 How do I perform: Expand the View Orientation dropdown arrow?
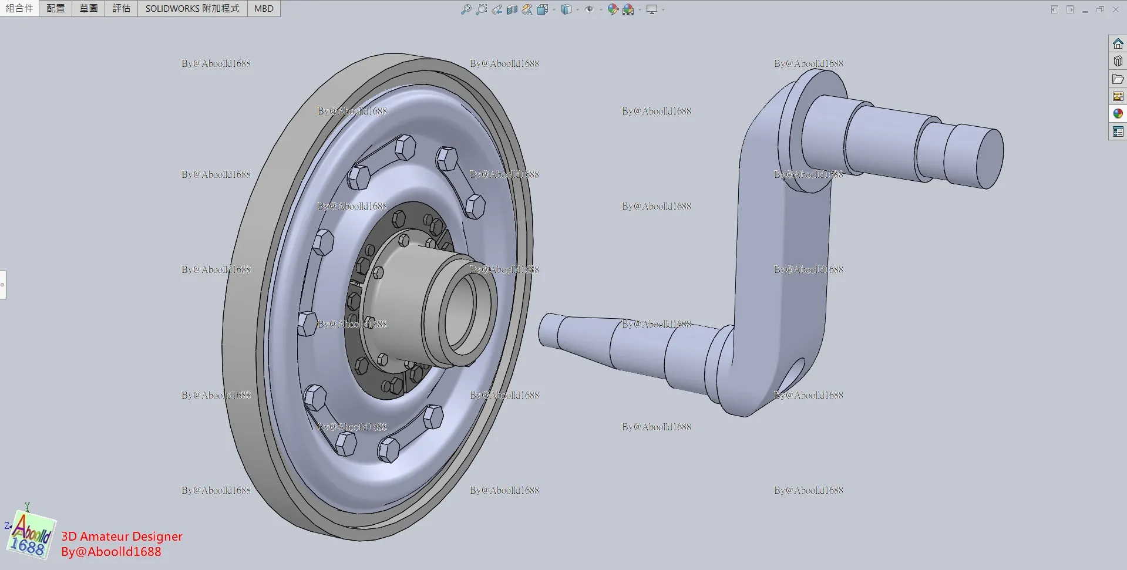(x=554, y=9)
